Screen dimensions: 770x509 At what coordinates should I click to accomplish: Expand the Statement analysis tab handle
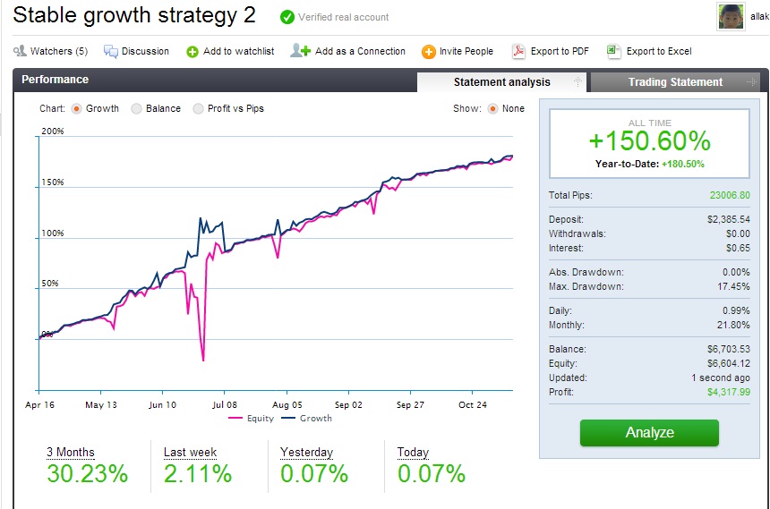pyautogui.click(x=577, y=82)
